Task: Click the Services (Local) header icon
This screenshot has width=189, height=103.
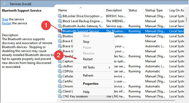Action: (x=5, y=4)
